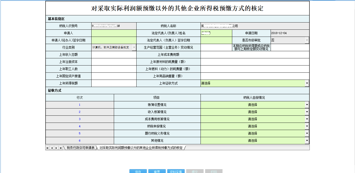Click the row number 5 link
Screen dimensions: 355x173
pyautogui.click(x=80, y=133)
